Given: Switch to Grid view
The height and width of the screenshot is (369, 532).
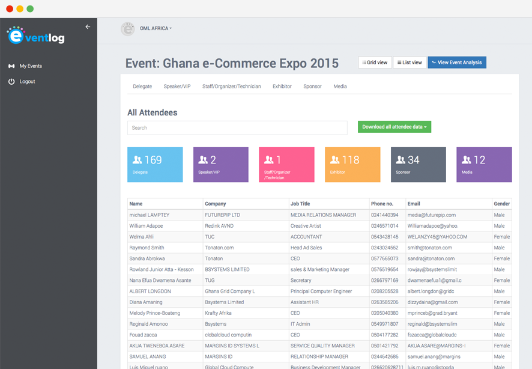Looking at the screenshot, I should pos(375,63).
